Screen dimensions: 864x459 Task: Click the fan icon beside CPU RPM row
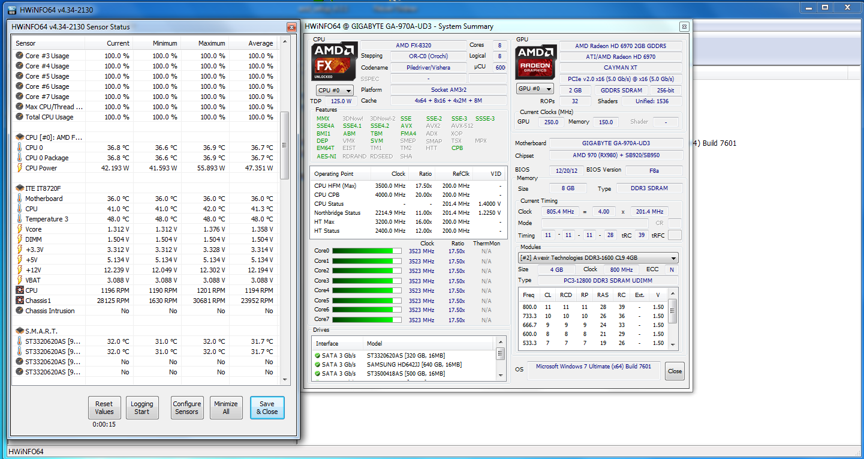[19, 290]
